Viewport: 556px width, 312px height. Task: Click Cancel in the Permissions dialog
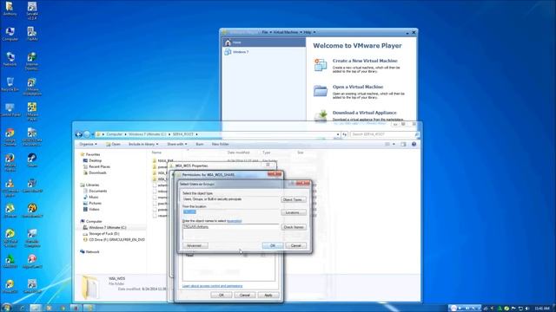pyautogui.click(x=245, y=295)
